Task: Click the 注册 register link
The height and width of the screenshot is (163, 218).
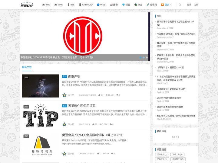Action: click(x=196, y=5)
